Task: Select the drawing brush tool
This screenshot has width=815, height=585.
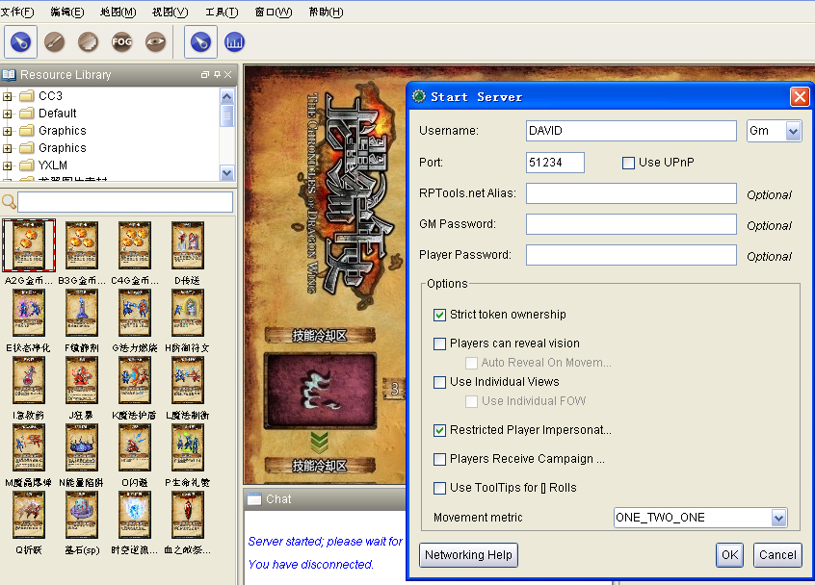Action: point(54,42)
